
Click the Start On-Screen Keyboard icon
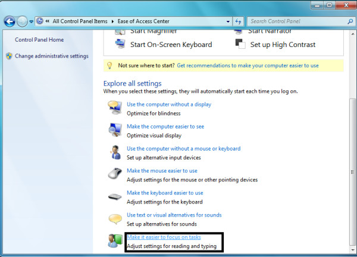click(x=120, y=43)
